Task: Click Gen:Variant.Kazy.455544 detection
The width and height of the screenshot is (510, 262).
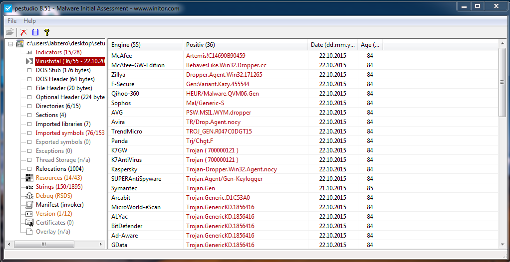Action: (218, 84)
